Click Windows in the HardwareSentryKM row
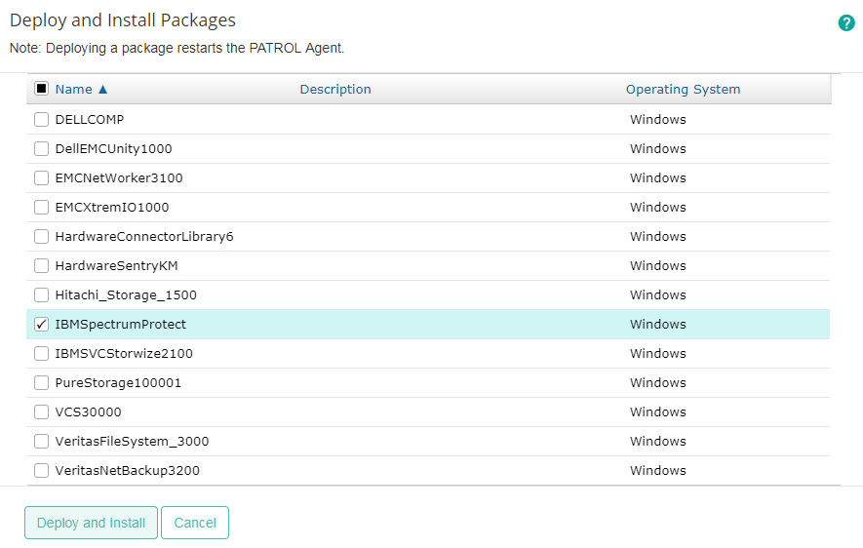 pyautogui.click(x=657, y=266)
